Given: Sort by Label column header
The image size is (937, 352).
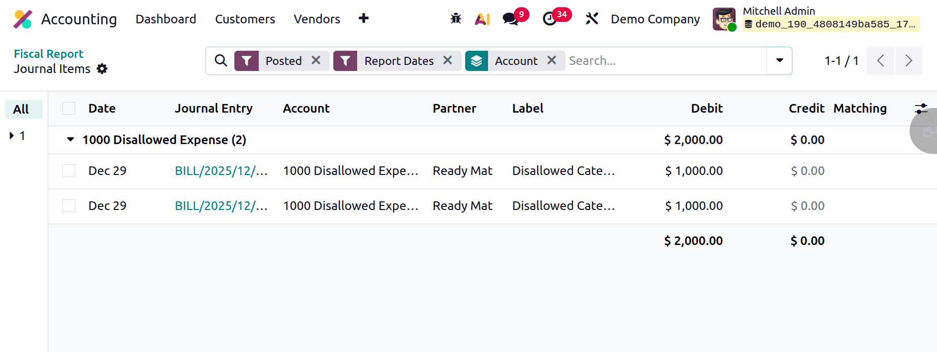Looking at the screenshot, I should (x=528, y=109).
